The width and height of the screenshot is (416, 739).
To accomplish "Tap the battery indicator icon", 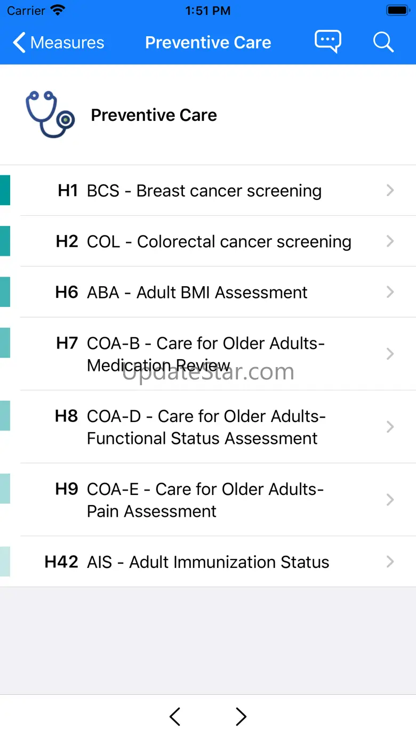I will 397,11.
